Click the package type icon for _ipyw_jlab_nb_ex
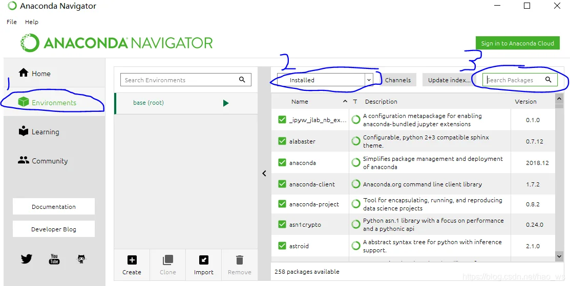Image resolution: width=570 pixels, height=286 pixels. pos(356,120)
